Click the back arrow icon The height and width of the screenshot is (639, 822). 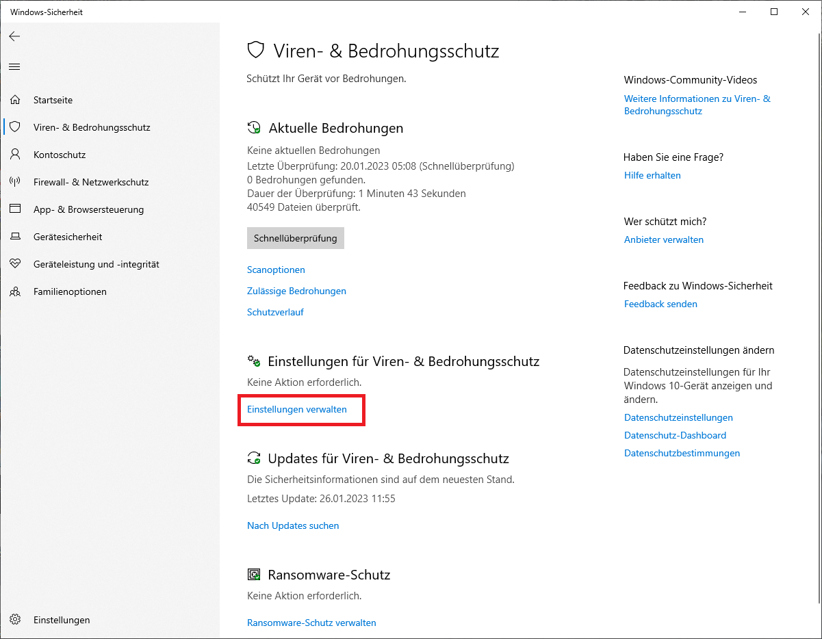point(14,36)
